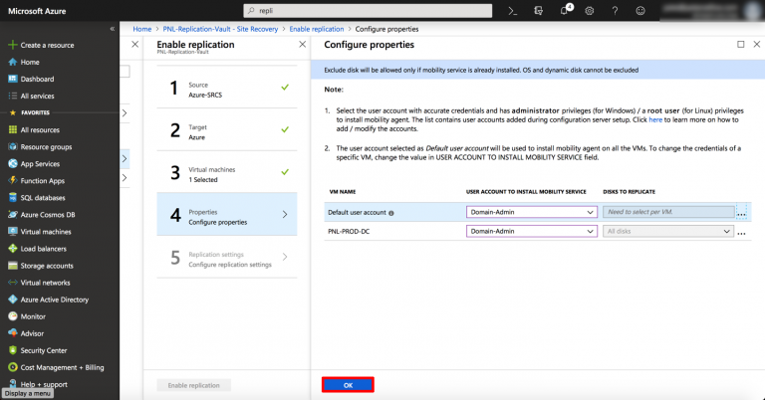Click the Microsoft Azure portal title
Viewport: 765px width, 400px height.
[37, 11]
